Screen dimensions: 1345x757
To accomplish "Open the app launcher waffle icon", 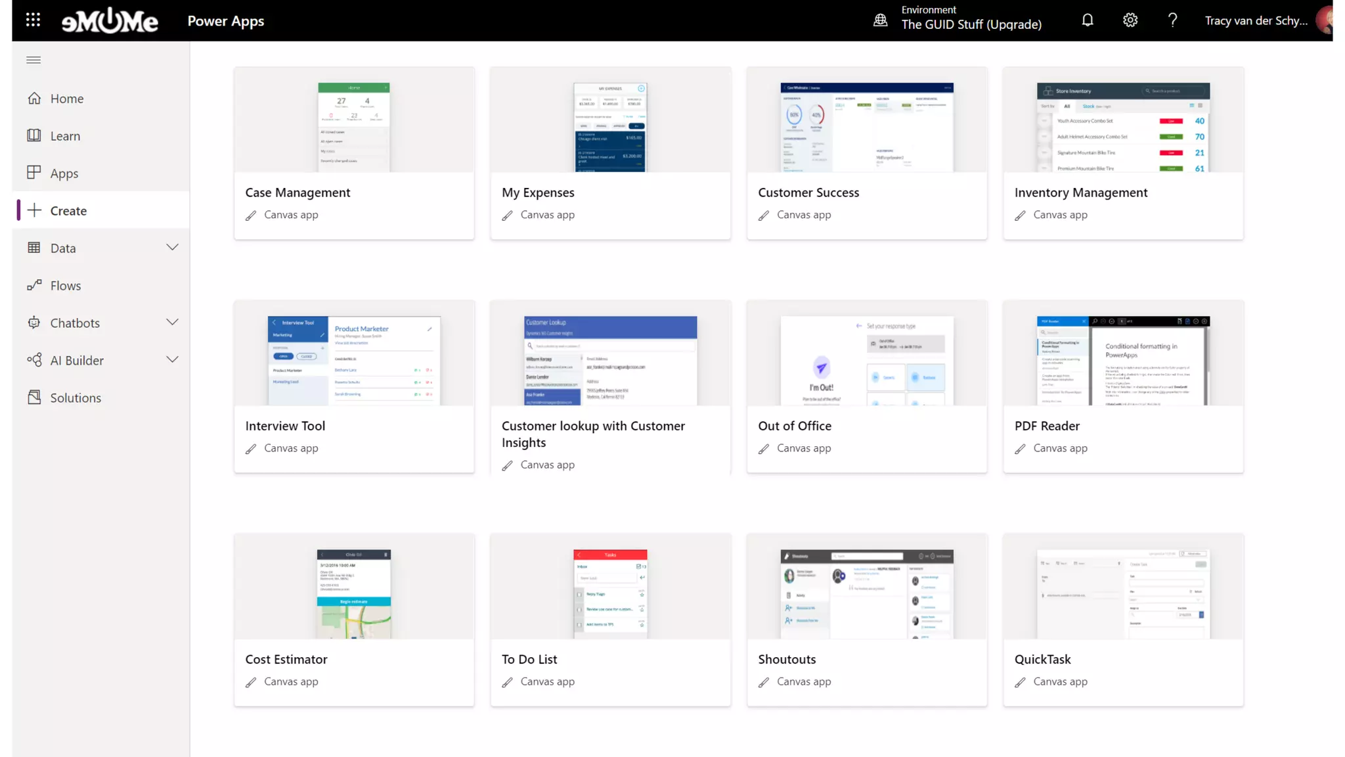I will pyautogui.click(x=33, y=20).
